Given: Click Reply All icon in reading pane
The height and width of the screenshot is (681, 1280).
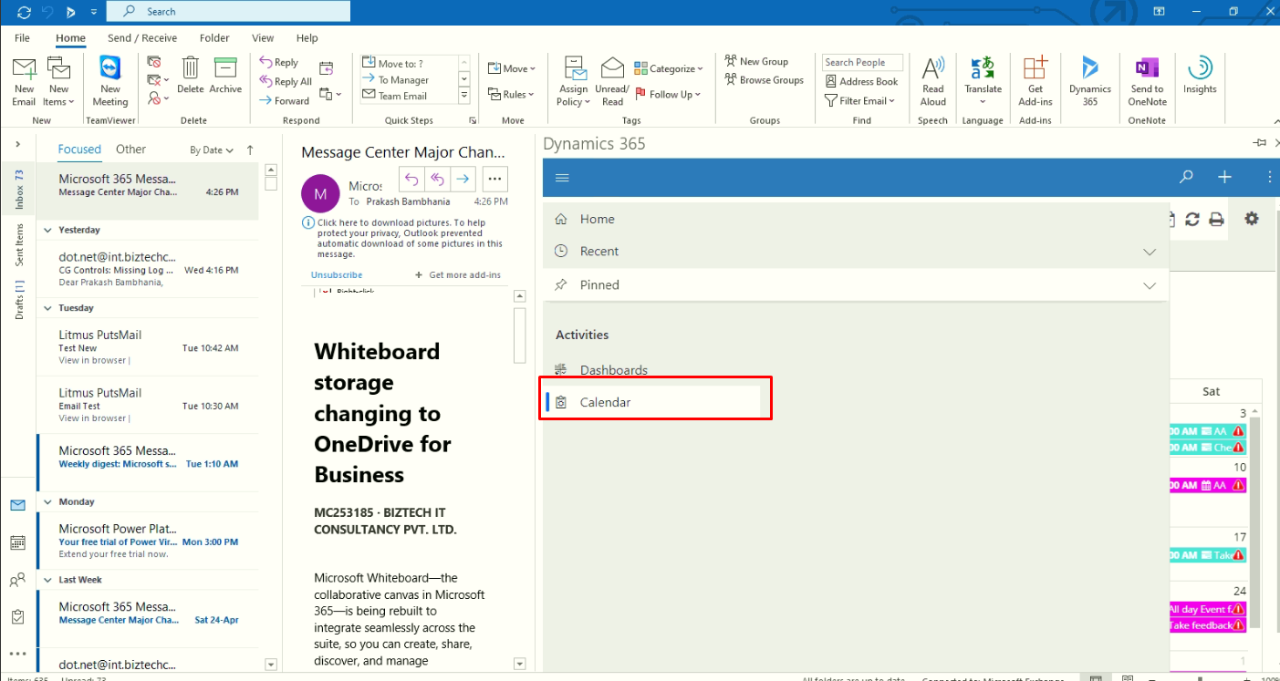Looking at the screenshot, I should (x=437, y=179).
